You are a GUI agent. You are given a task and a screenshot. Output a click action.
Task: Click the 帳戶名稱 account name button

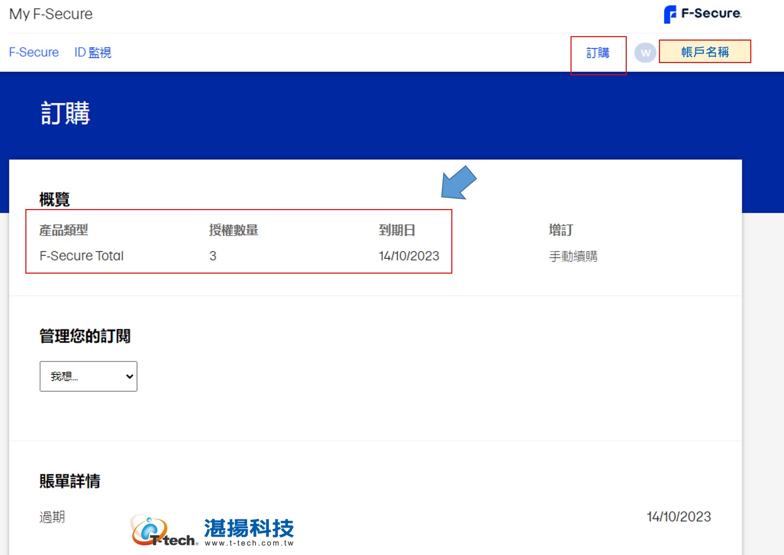(x=705, y=52)
